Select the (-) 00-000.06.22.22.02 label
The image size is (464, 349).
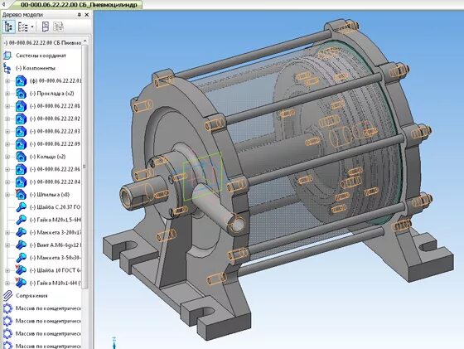click(55, 119)
